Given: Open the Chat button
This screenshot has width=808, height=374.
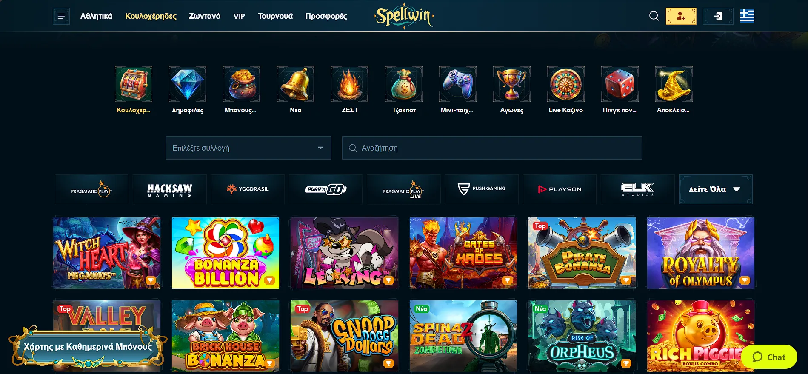Looking at the screenshot, I should 769,357.
